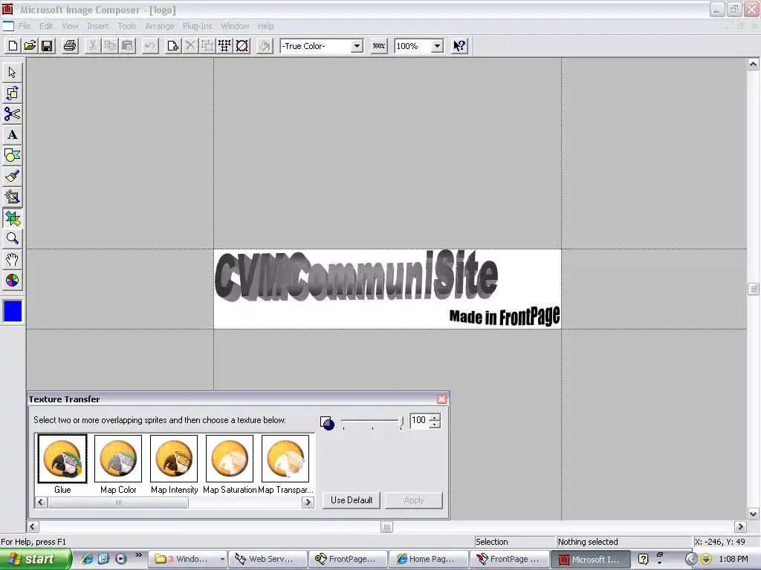The height and width of the screenshot is (570, 761).
Task: Click the Color Fill toolbar icon
Action: coord(265,46)
